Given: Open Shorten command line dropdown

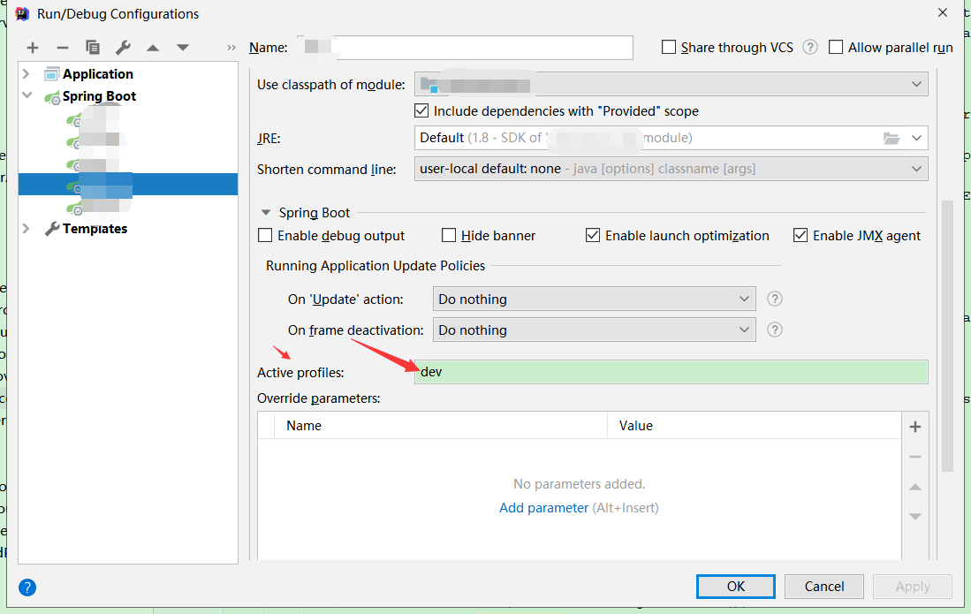Looking at the screenshot, I should [671, 169].
